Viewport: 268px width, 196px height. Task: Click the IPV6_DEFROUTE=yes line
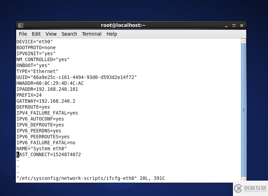pos(40,125)
